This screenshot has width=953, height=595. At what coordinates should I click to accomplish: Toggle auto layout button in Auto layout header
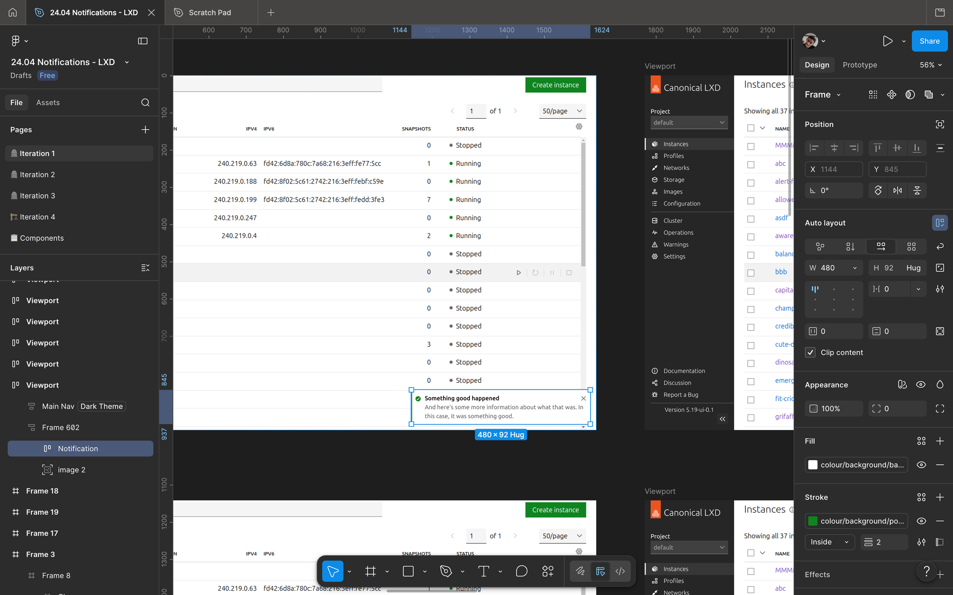coord(940,223)
